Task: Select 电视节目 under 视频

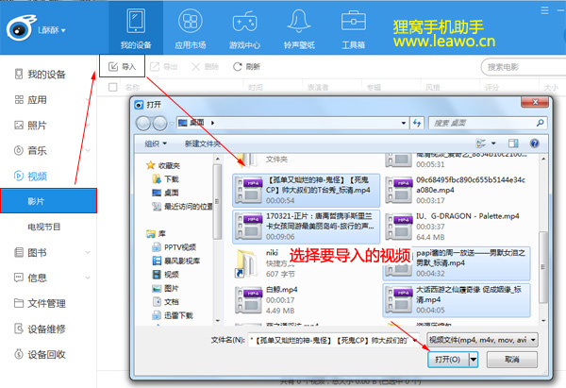Action: pyautogui.click(x=44, y=227)
